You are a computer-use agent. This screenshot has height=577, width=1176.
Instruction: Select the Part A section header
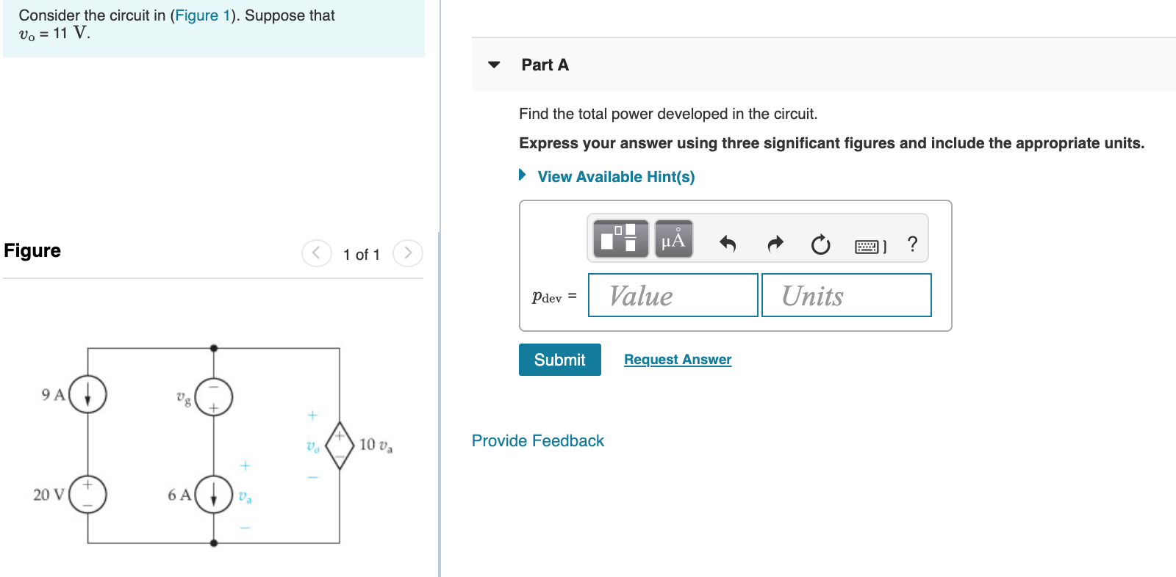[x=544, y=65]
